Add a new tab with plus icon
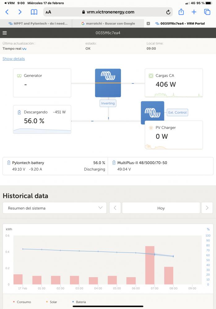 (194, 12)
